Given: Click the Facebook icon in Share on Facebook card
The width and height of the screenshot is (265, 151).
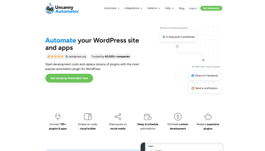Looking at the screenshot, I should [x=193, y=75].
